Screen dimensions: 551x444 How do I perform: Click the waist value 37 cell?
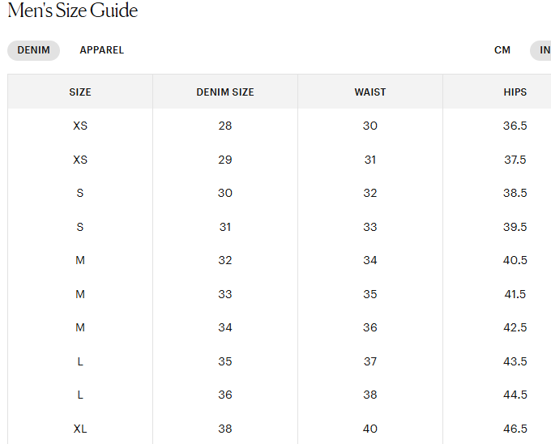click(x=370, y=361)
